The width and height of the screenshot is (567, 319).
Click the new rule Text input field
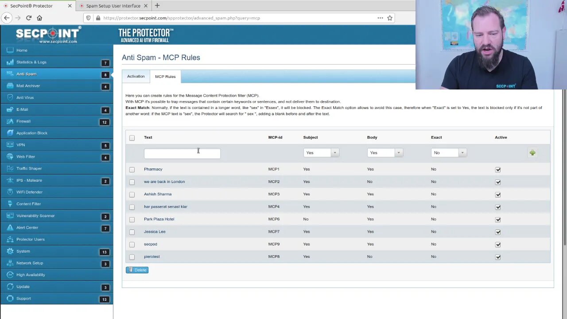click(182, 153)
